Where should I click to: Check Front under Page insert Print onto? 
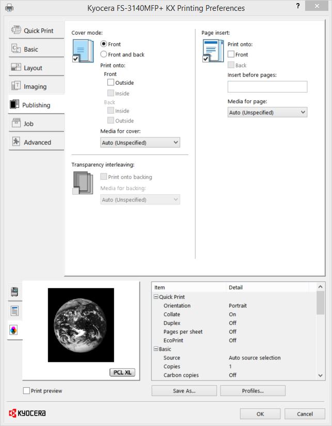point(231,54)
